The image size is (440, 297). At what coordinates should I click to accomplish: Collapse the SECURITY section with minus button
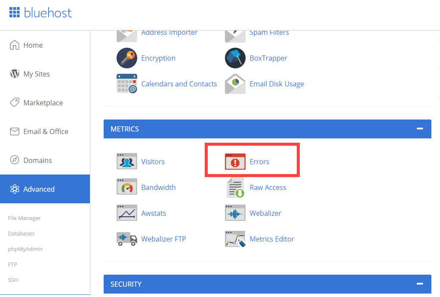coord(420,284)
